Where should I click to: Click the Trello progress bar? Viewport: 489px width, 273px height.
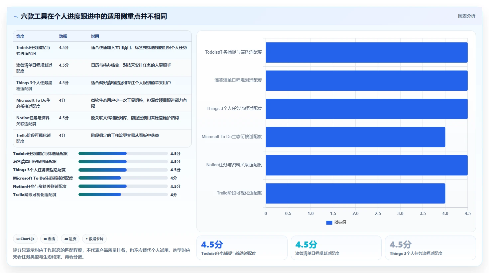tap(123, 194)
